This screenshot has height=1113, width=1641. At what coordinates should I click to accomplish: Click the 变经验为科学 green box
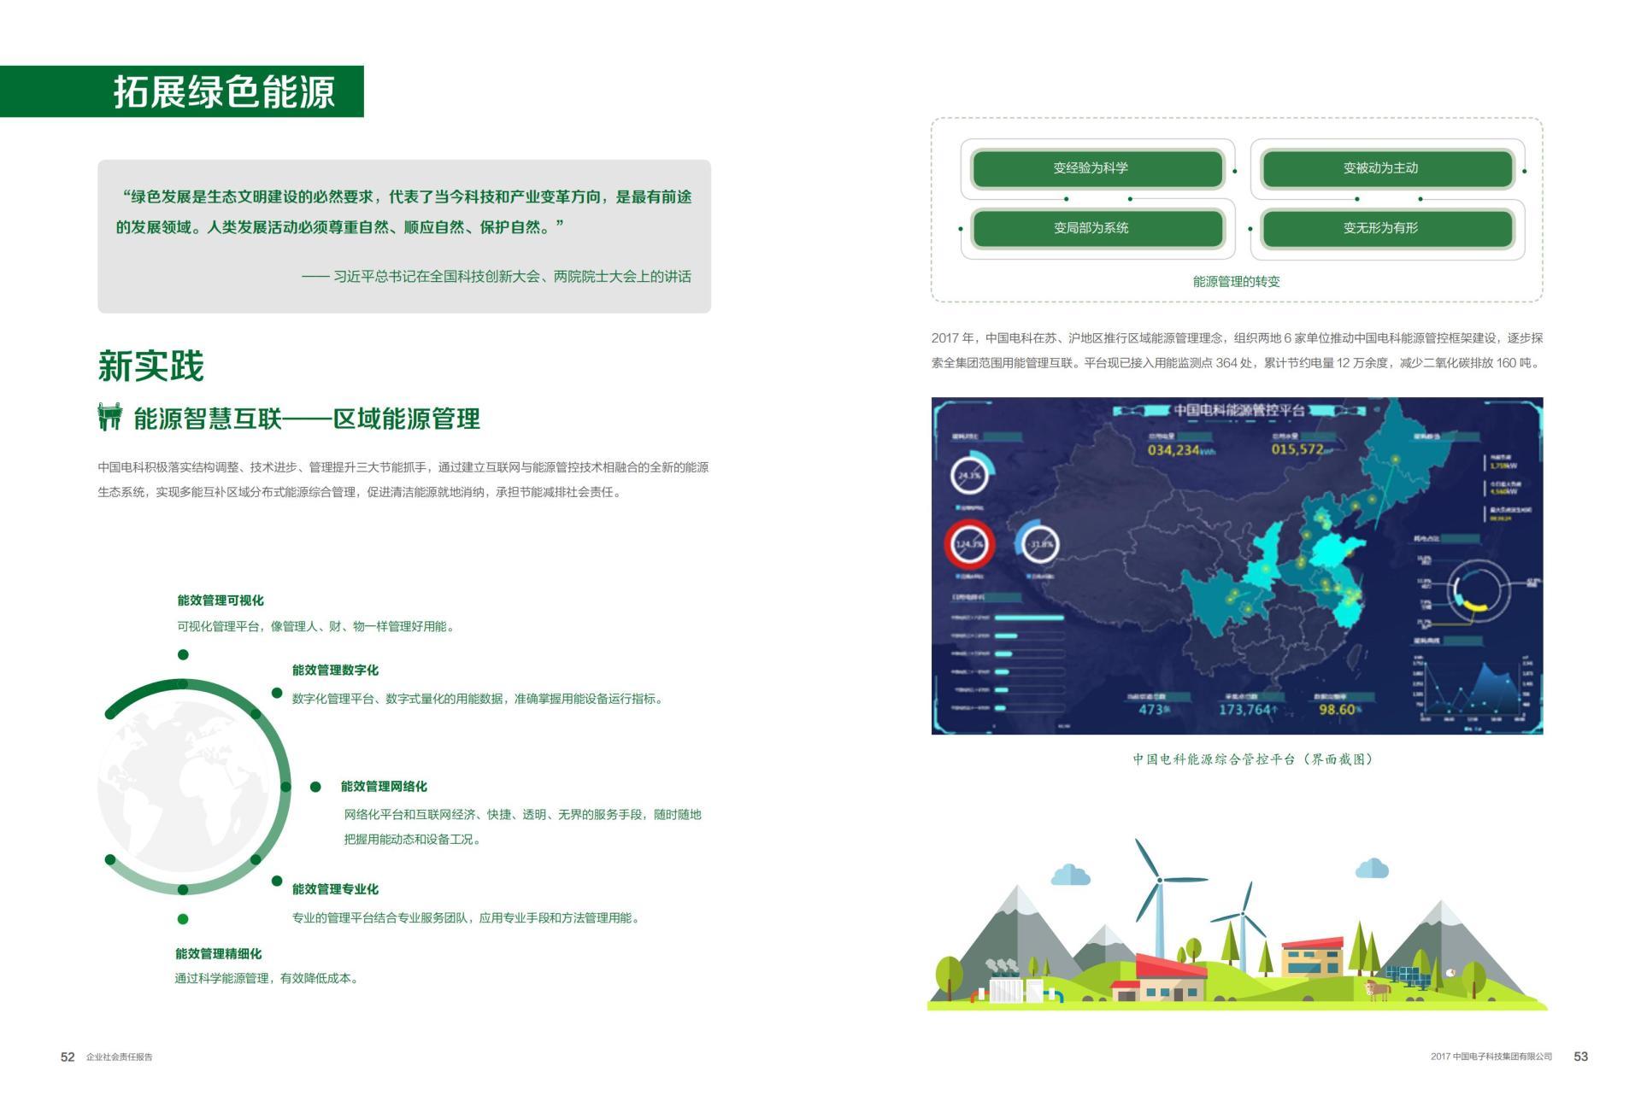point(1098,168)
